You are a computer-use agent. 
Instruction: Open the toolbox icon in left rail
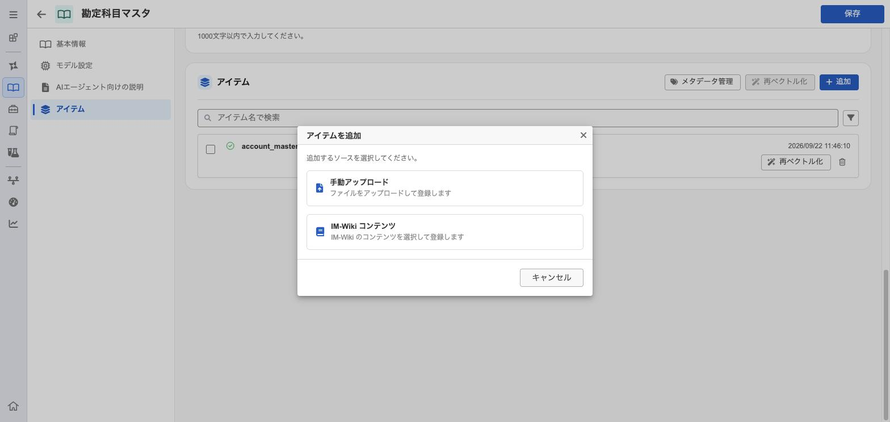tap(13, 109)
